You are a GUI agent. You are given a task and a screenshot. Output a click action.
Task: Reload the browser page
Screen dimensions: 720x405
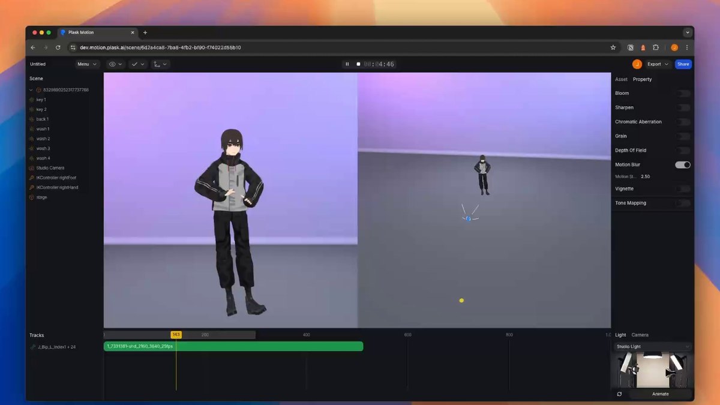[58, 47]
